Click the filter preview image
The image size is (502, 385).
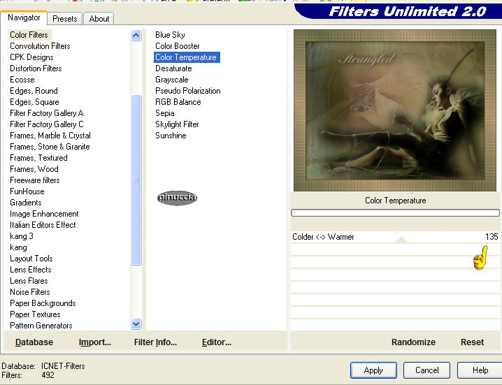click(x=395, y=110)
